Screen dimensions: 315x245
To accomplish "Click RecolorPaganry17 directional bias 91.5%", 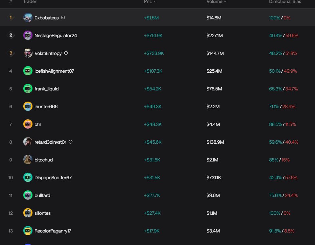I will [275, 231].
